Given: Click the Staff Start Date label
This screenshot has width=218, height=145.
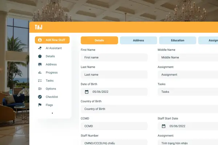Looking at the screenshot, I should tap(168, 119).
